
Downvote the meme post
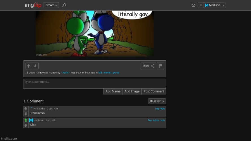35,66
